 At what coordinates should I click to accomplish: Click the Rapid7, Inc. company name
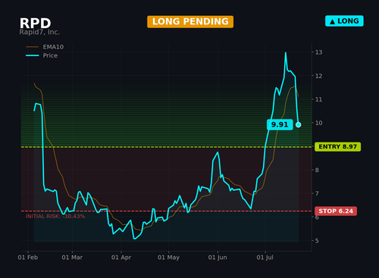pos(39,33)
